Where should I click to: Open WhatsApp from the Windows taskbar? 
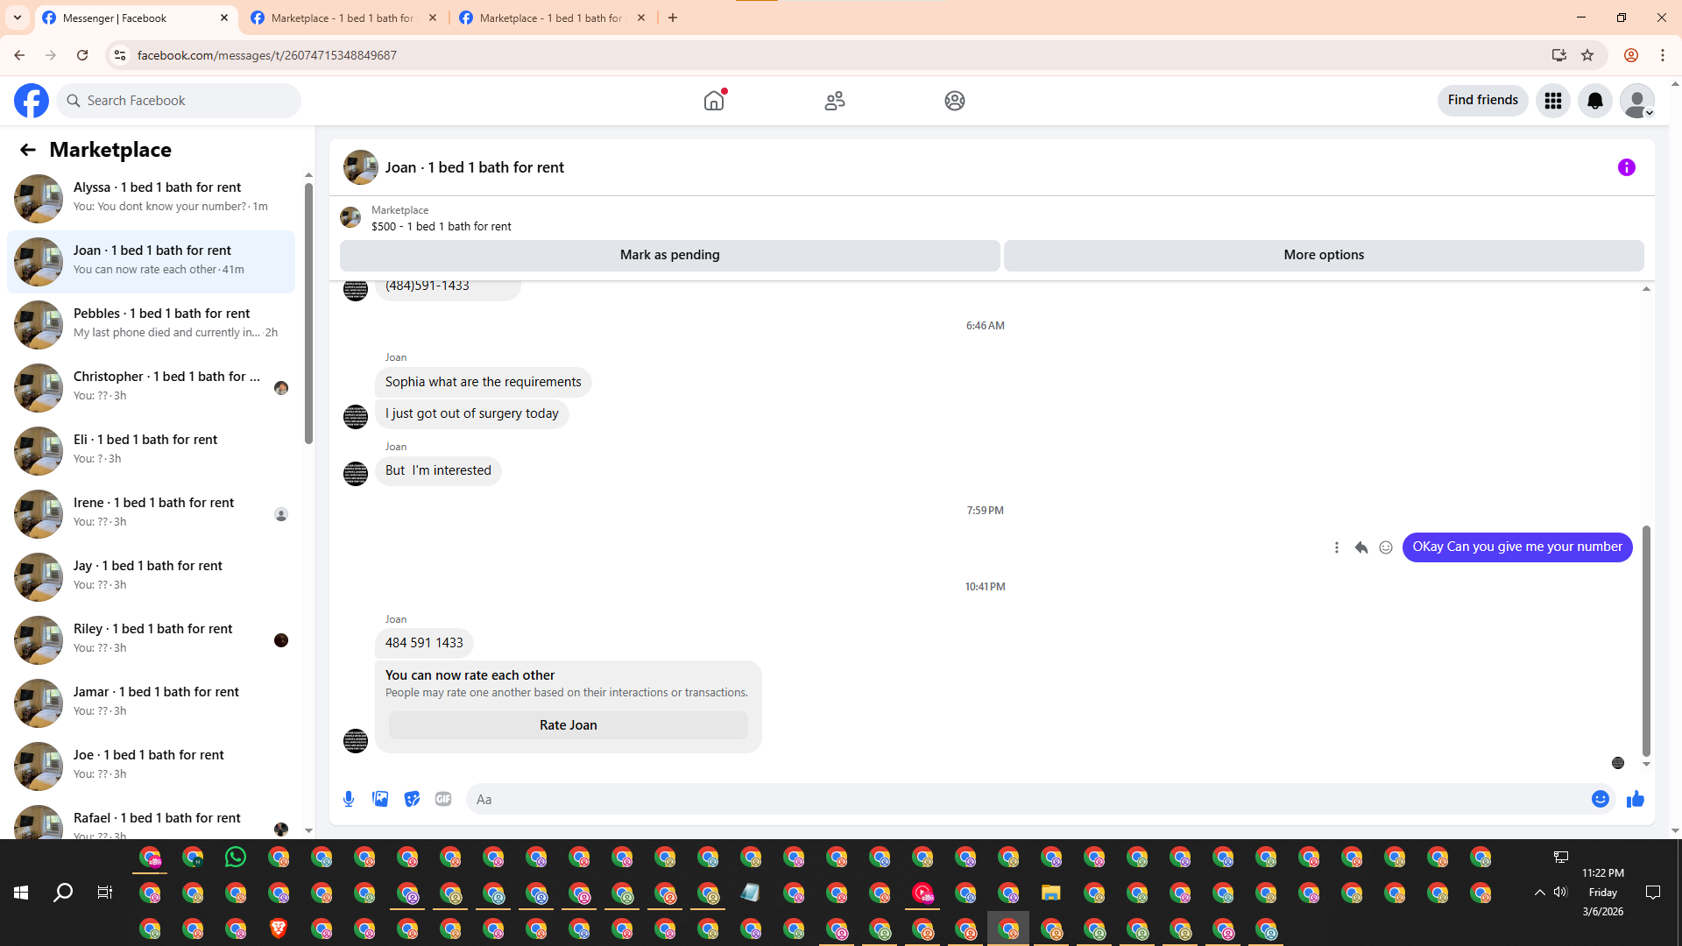[x=236, y=858]
